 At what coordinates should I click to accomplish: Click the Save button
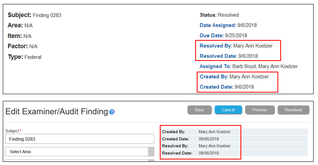(x=200, y=110)
